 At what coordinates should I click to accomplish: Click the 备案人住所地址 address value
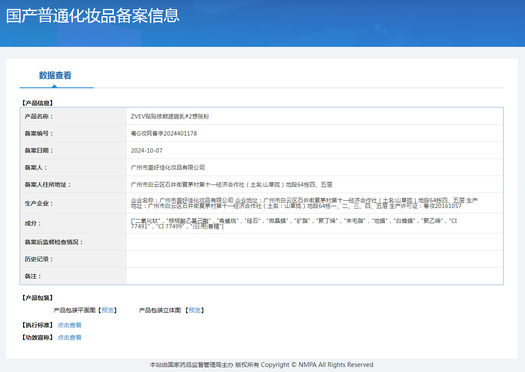pos(232,185)
